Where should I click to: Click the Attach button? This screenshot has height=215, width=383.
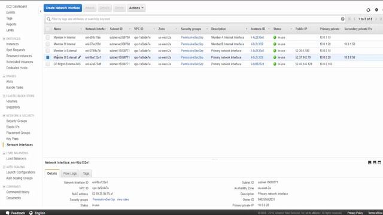pos(90,8)
